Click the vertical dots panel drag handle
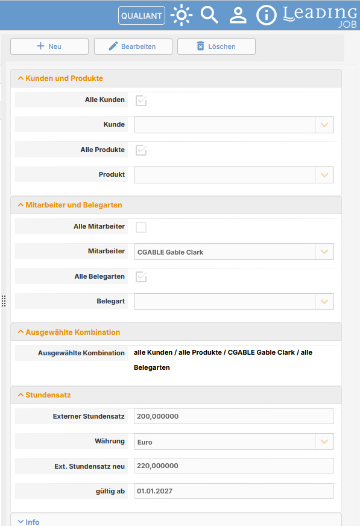 coord(4,301)
